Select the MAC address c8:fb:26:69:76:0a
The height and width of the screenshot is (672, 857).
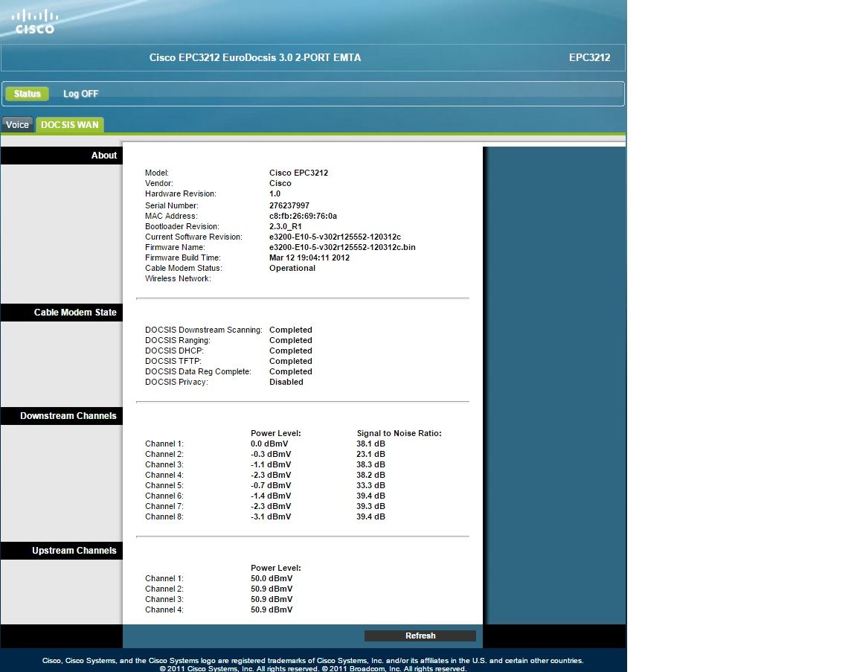[x=303, y=216]
